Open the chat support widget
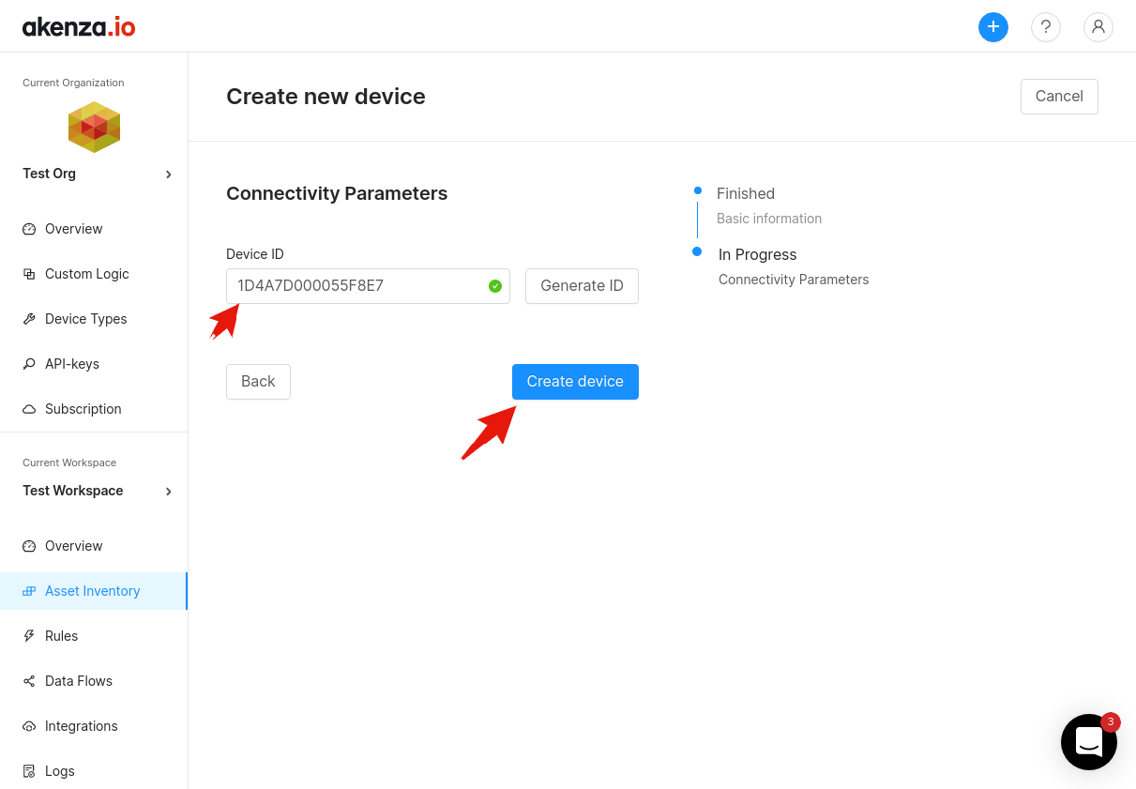This screenshot has width=1136, height=789. point(1088,741)
